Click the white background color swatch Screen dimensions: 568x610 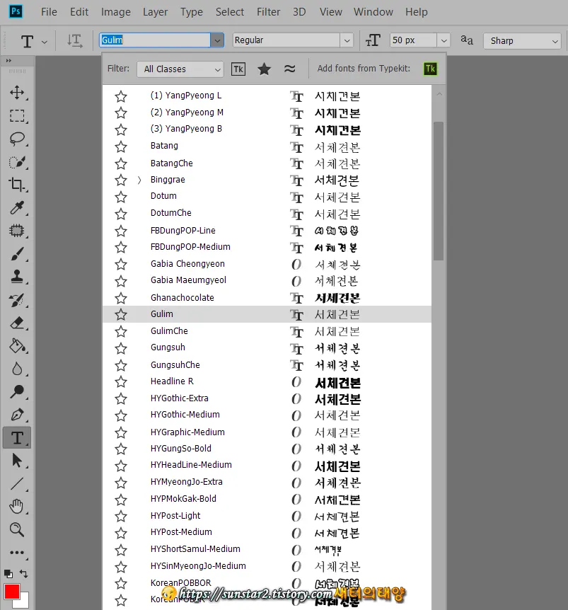coord(24,602)
